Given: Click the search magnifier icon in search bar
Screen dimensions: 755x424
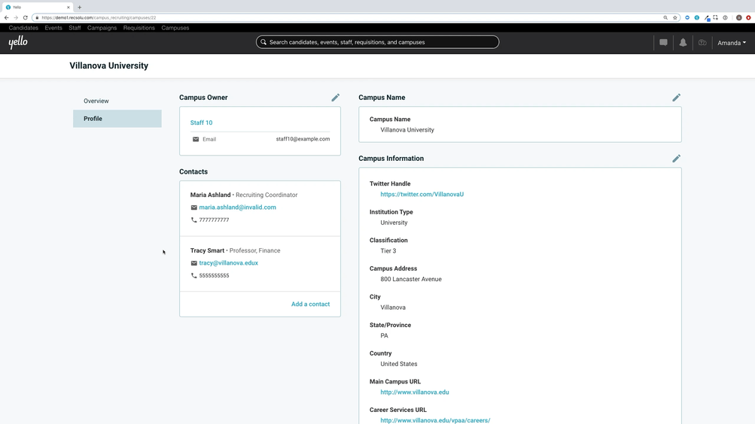Looking at the screenshot, I should 263,42.
